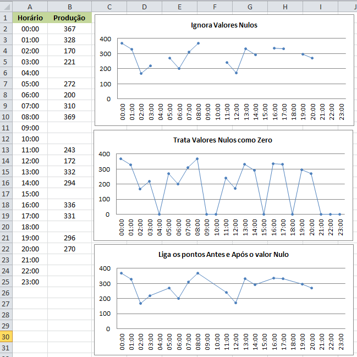Select the "Trata Valores Nulos como Zero" title

[x=223, y=140]
